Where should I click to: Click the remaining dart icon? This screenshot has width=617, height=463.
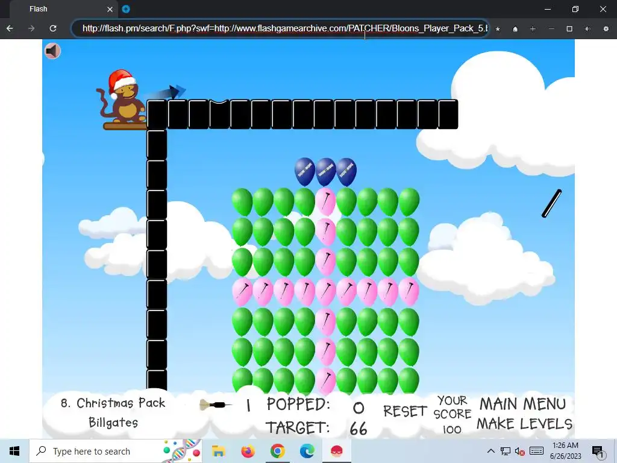tap(216, 405)
